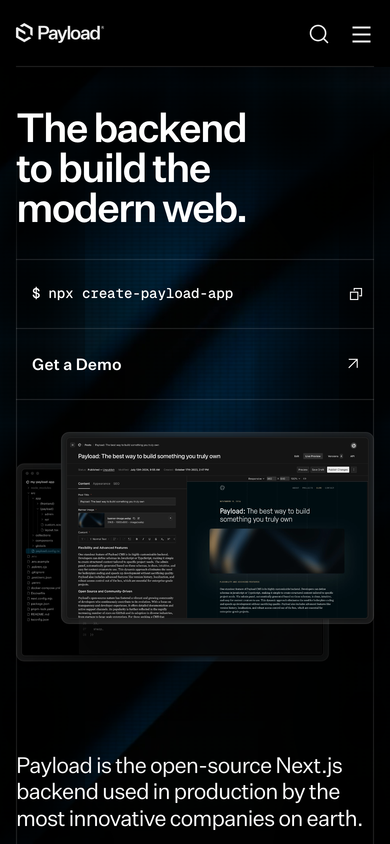Select the Live Preview tab
390x844 pixels.
coord(313,456)
